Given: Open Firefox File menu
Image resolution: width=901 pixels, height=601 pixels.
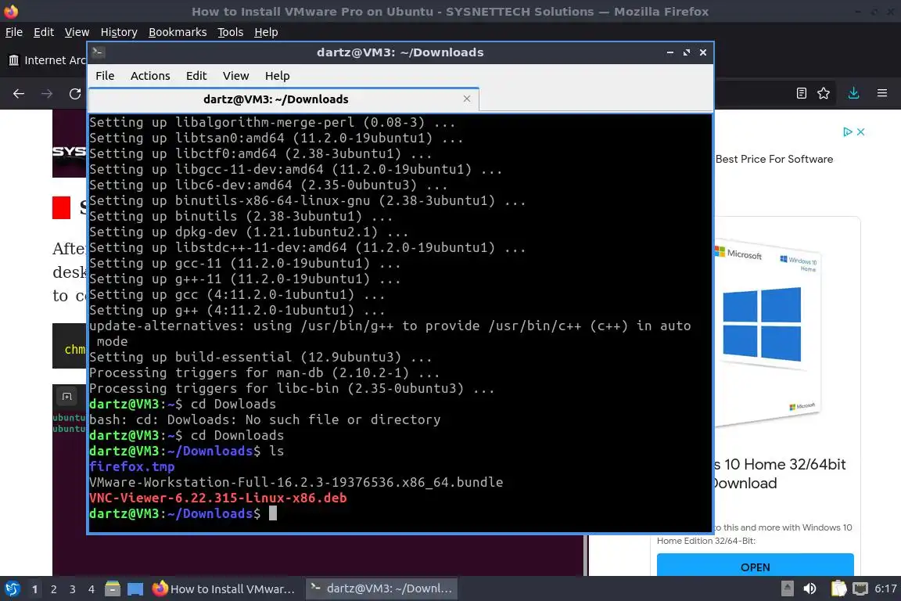Looking at the screenshot, I should (x=14, y=32).
